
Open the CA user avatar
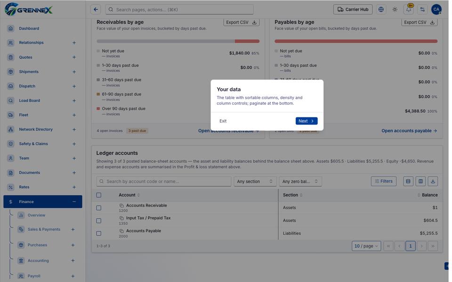[436, 9]
